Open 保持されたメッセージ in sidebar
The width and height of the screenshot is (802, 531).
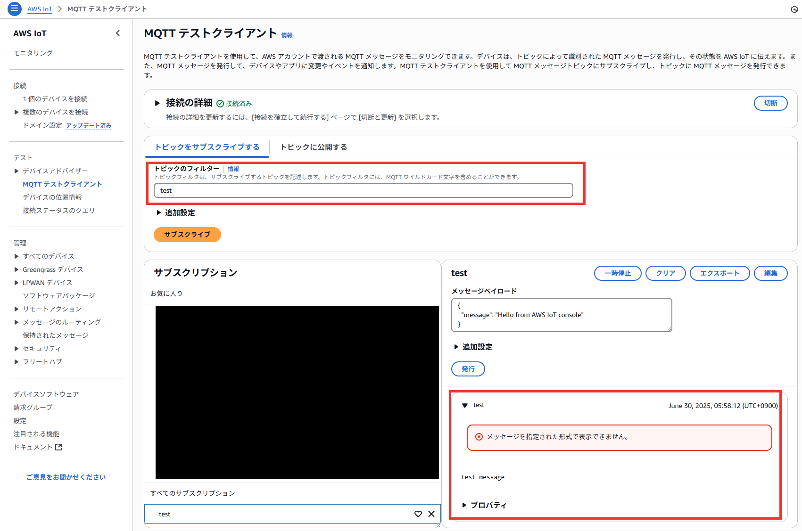click(56, 335)
